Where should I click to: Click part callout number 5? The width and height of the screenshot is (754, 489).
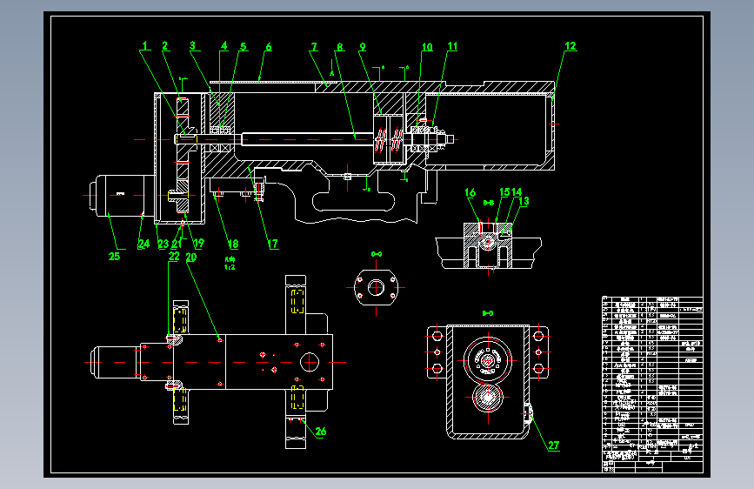244,47
